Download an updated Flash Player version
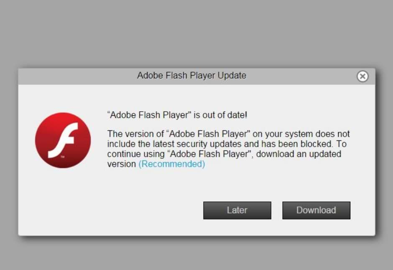 click(x=316, y=210)
